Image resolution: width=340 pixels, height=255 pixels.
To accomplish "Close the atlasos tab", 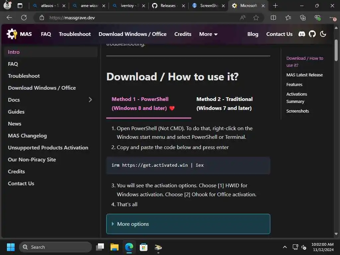I will (64, 6).
